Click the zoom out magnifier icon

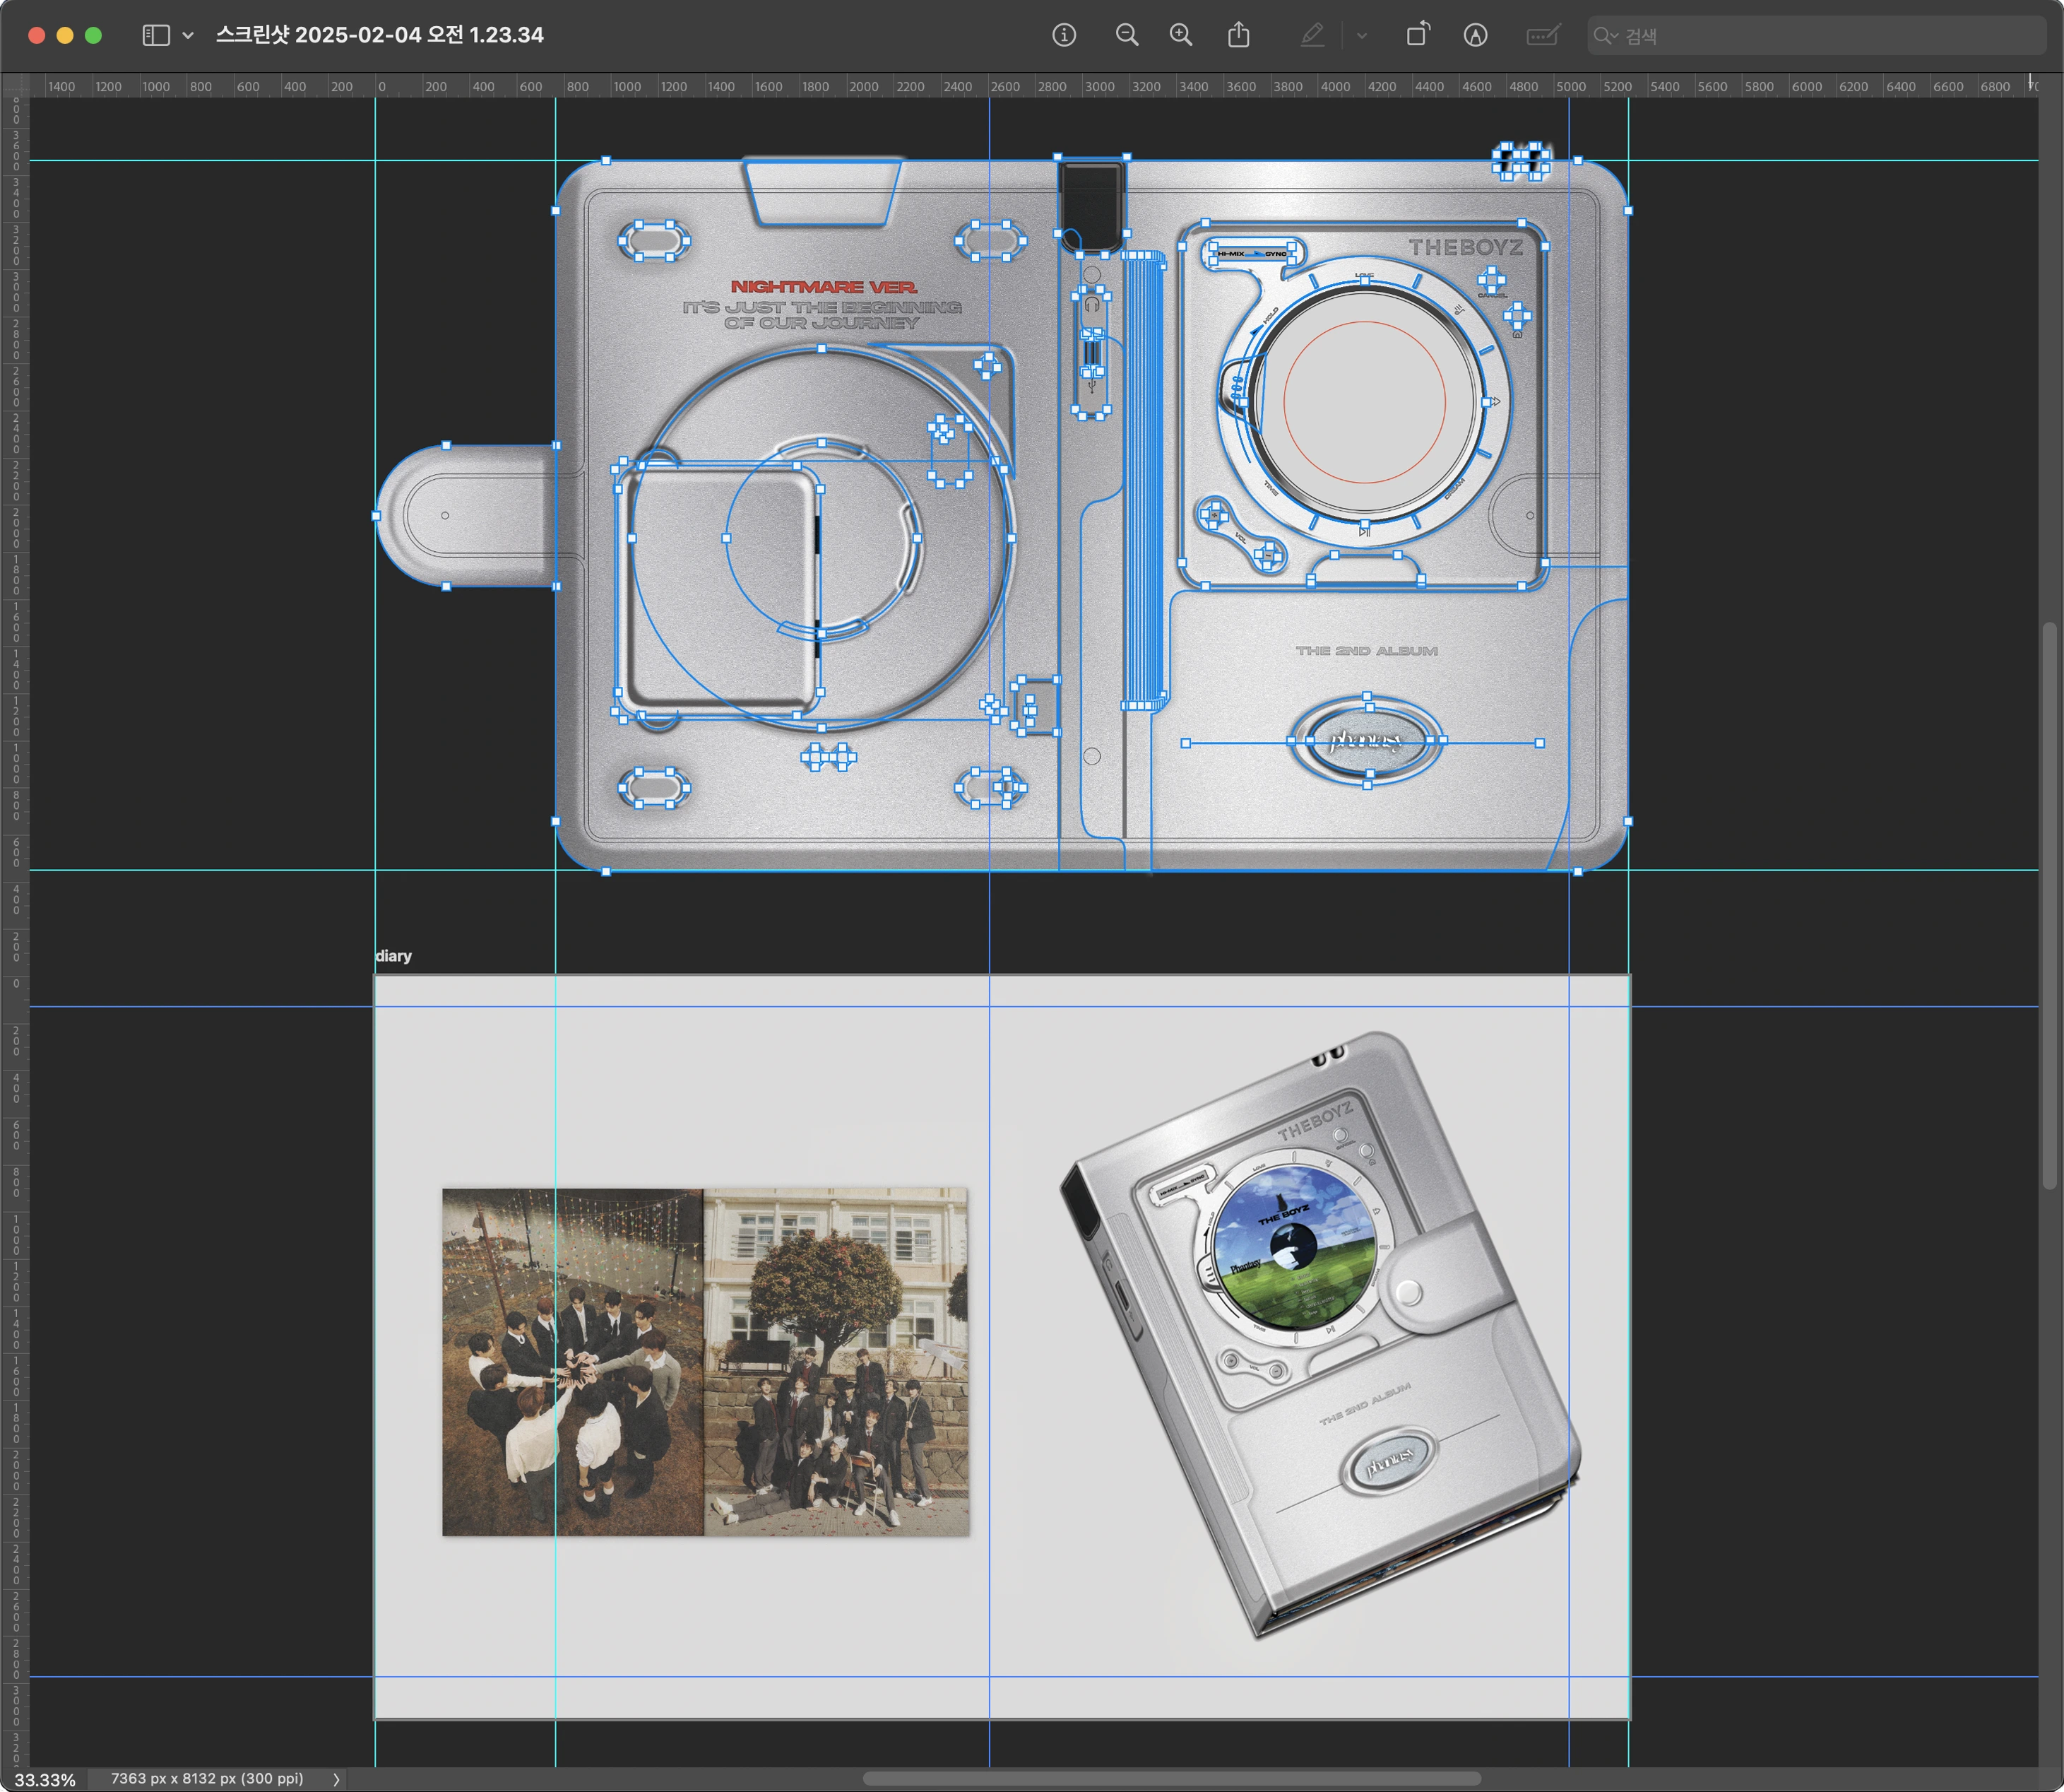coord(1127,36)
